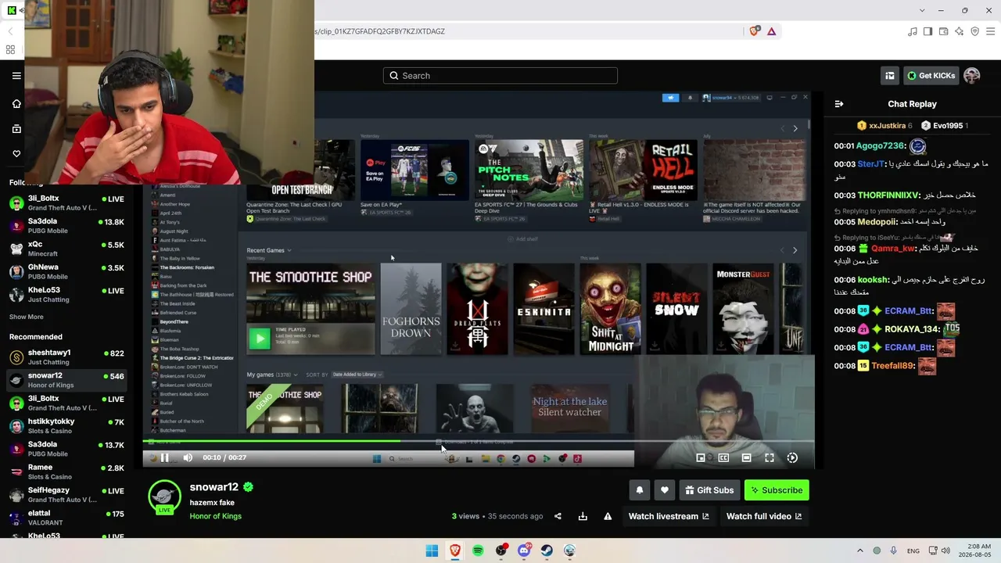
Task: Open the Brave Shields icon
Action: (x=754, y=31)
